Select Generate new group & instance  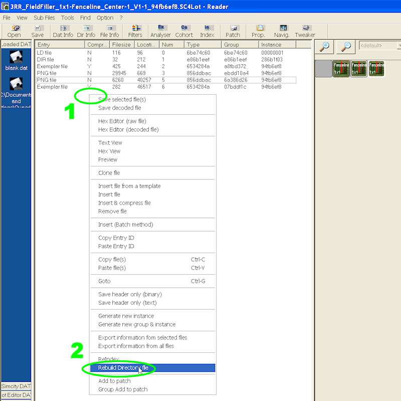coord(153,324)
